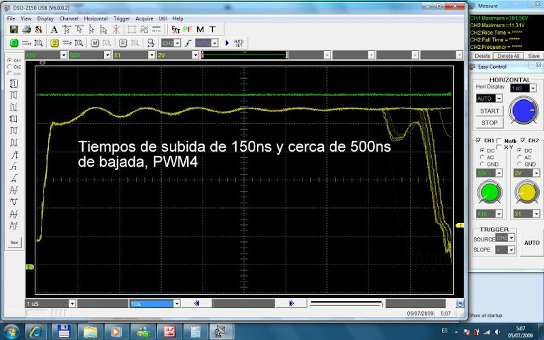Open the X1 probe dropdown above graph
Image resolution: width=544 pixels, height=340 pixels.
click(152, 55)
